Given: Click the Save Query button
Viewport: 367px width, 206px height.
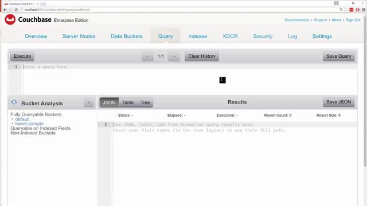Looking at the screenshot, I should coord(339,56).
